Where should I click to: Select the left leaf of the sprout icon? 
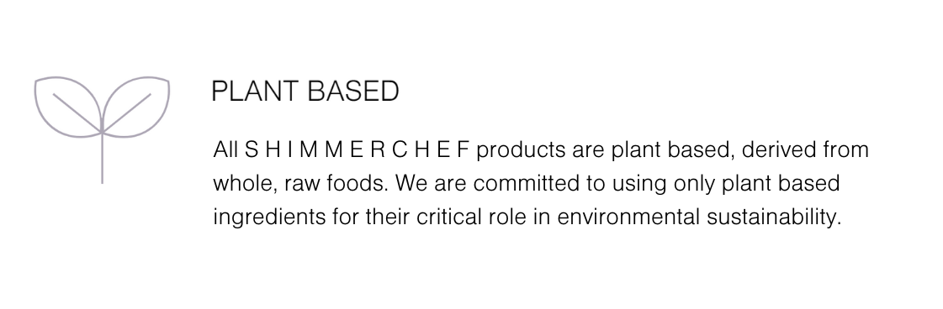pyautogui.click(x=67, y=107)
